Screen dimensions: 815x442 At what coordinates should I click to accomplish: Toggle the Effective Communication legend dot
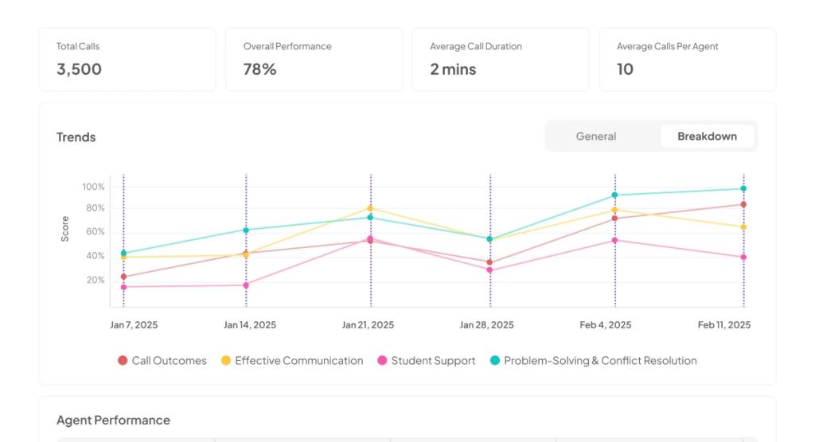pos(225,360)
